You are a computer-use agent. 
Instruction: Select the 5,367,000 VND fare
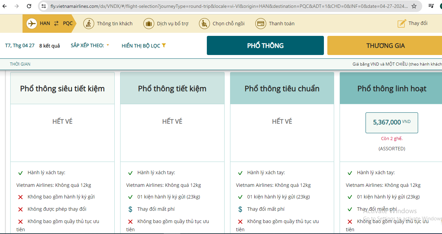[x=391, y=122]
